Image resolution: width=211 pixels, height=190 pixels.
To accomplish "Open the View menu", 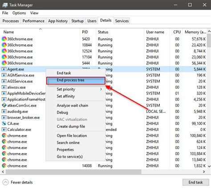I will [x=34, y=13].
